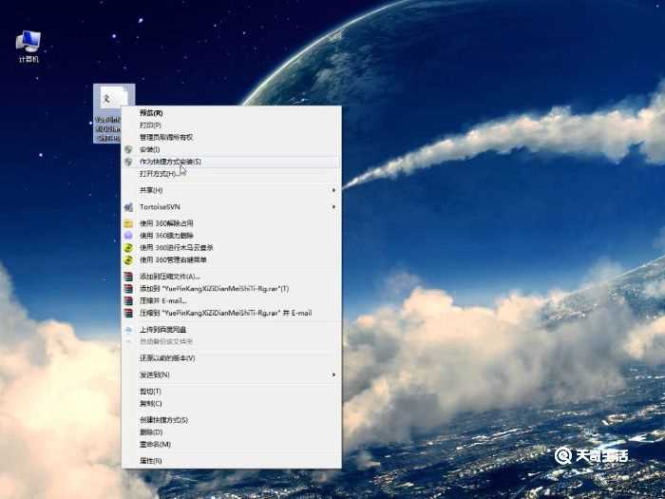Expand the 发送到(N) submenu arrow
Image resolution: width=665 pixels, height=499 pixels.
pyautogui.click(x=333, y=374)
